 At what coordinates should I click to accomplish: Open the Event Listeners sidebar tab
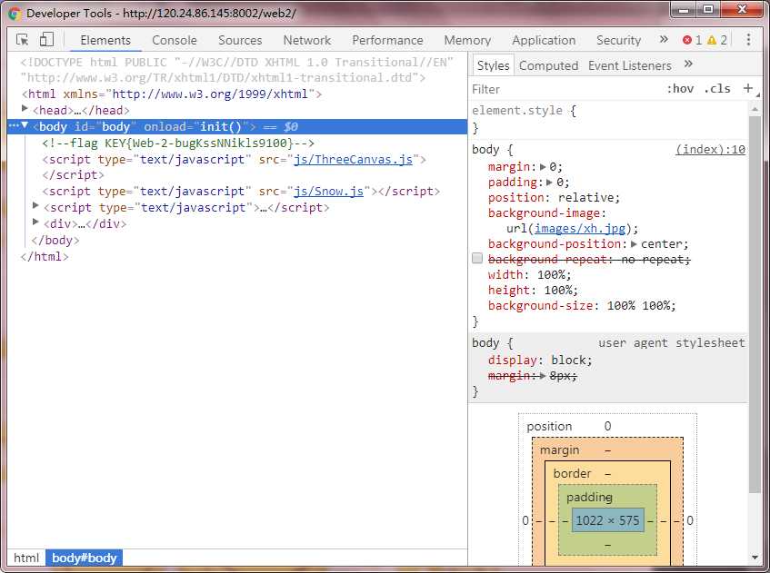pyautogui.click(x=630, y=65)
